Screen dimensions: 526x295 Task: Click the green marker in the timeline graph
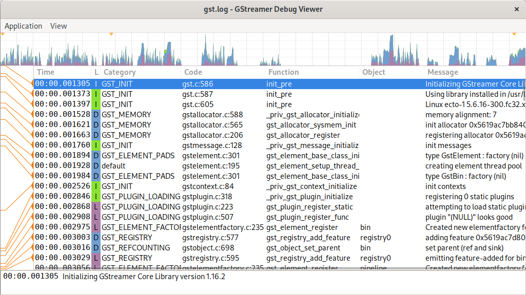coord(166,51)
